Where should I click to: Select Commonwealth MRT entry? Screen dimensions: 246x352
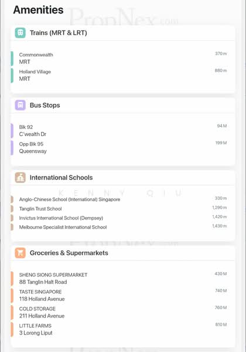(x=119, y=58)
